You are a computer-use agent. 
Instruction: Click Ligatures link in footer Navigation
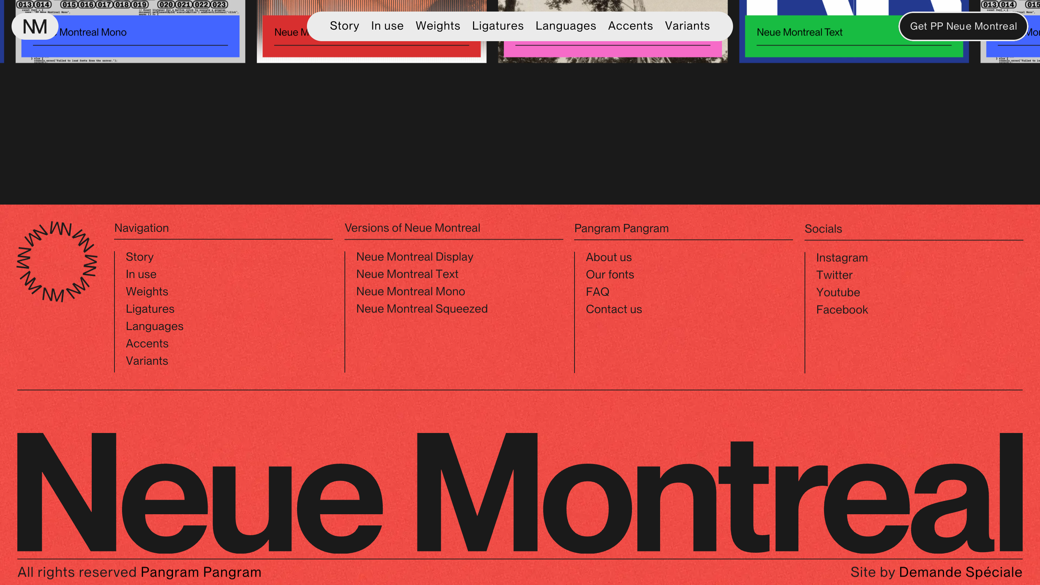pos(150,309)
